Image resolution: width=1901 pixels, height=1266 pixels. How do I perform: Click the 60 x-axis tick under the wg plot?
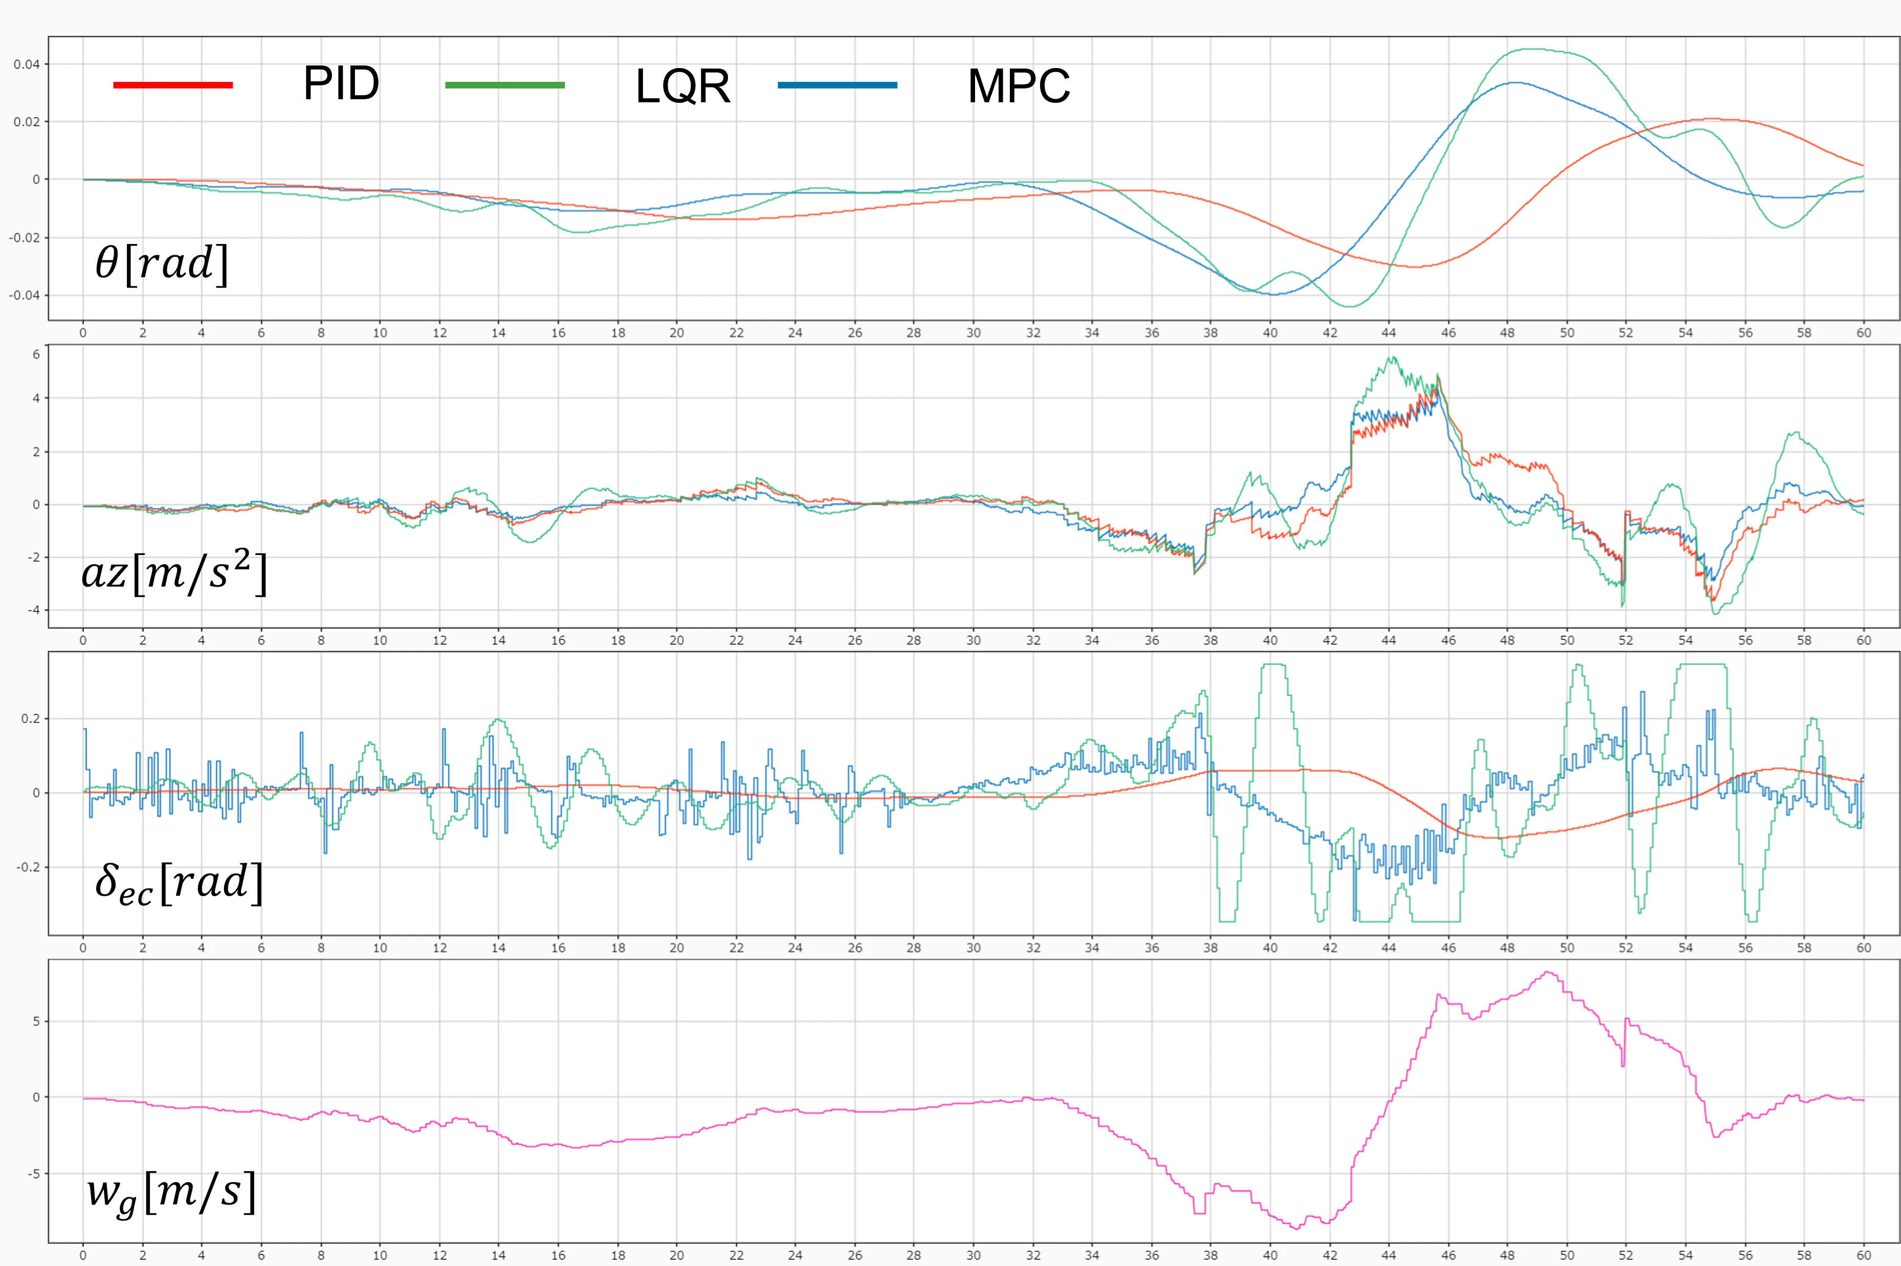1863,1255
